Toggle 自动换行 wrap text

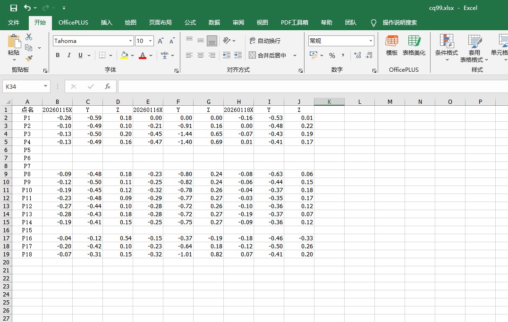[265, 41]
